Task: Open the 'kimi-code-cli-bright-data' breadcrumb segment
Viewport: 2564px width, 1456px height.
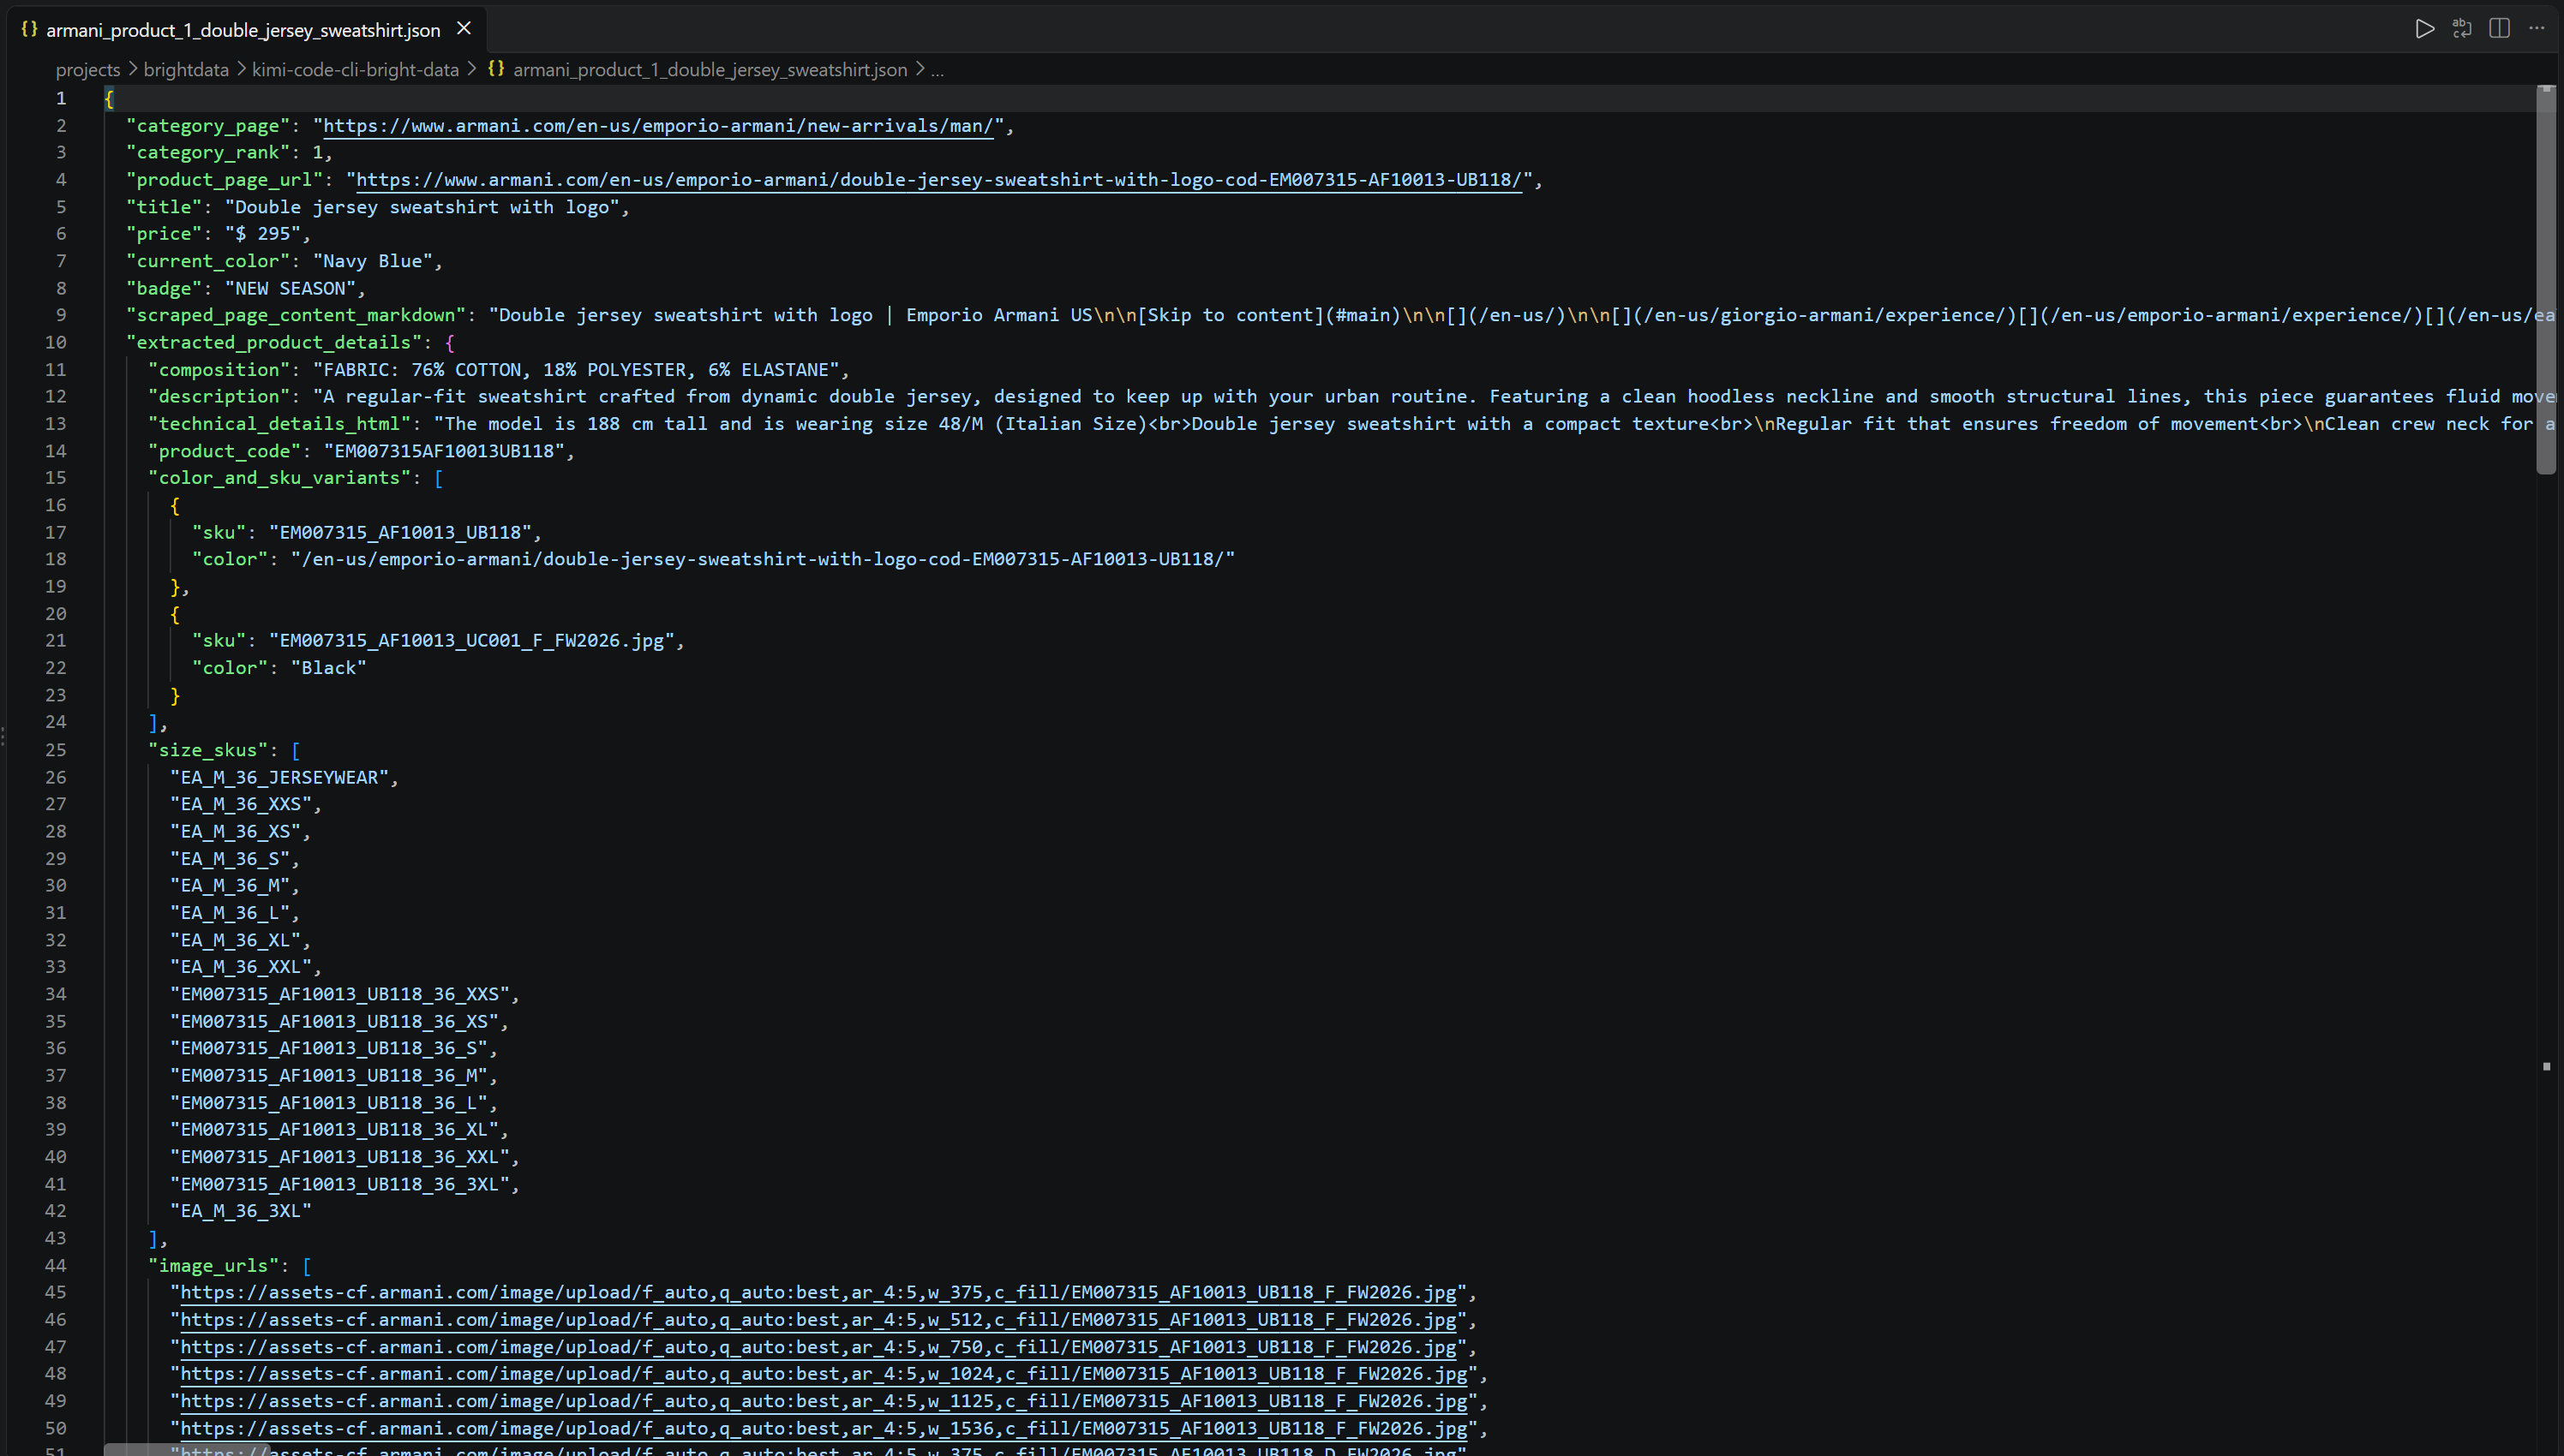Action: point(355,70)
